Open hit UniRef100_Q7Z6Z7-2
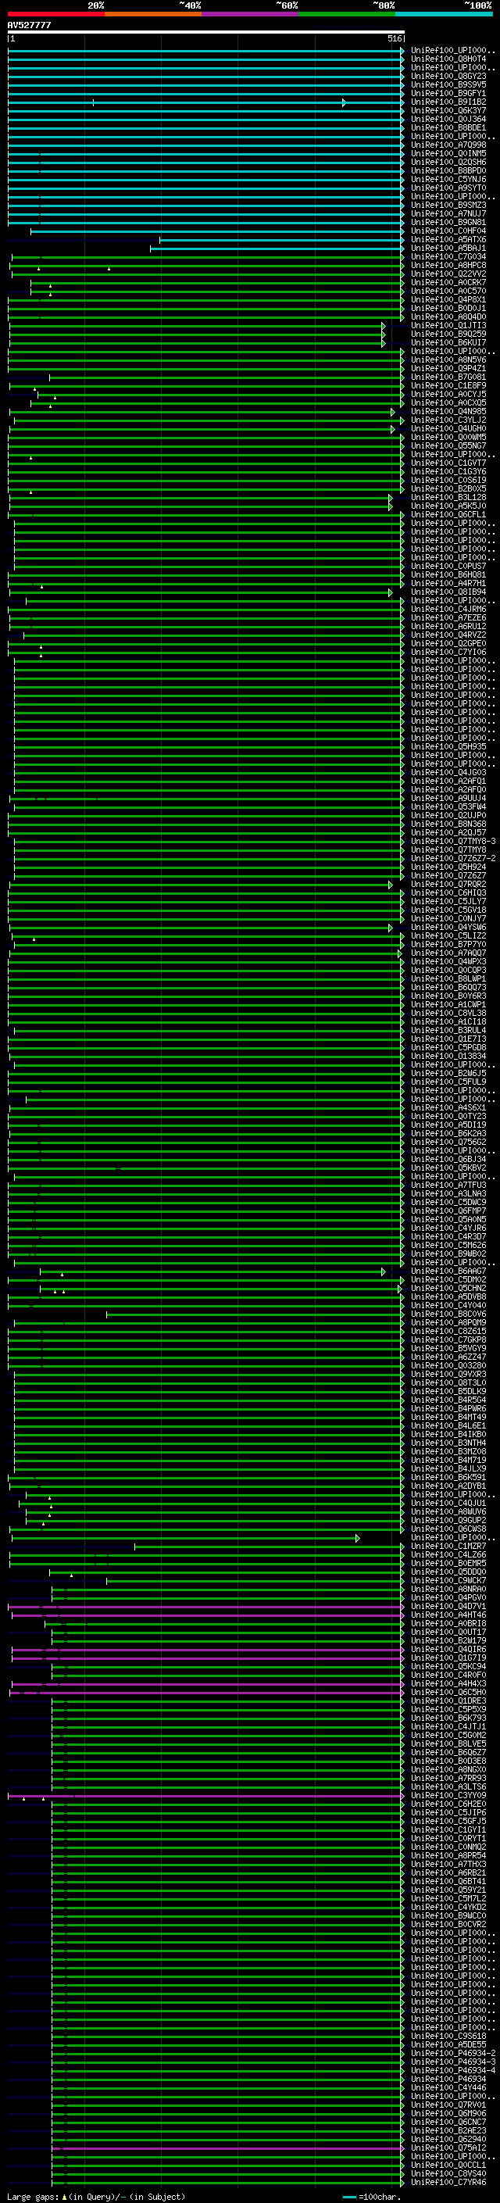This screenshot has height=2203, width=500. click(x=453, y=859)
